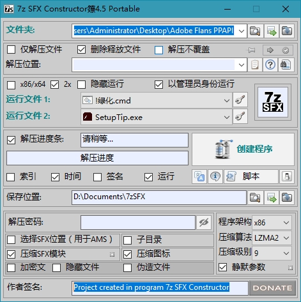
Task: Uncheck 以管理员身份运行 checkbox
Action: coord(158,85)
